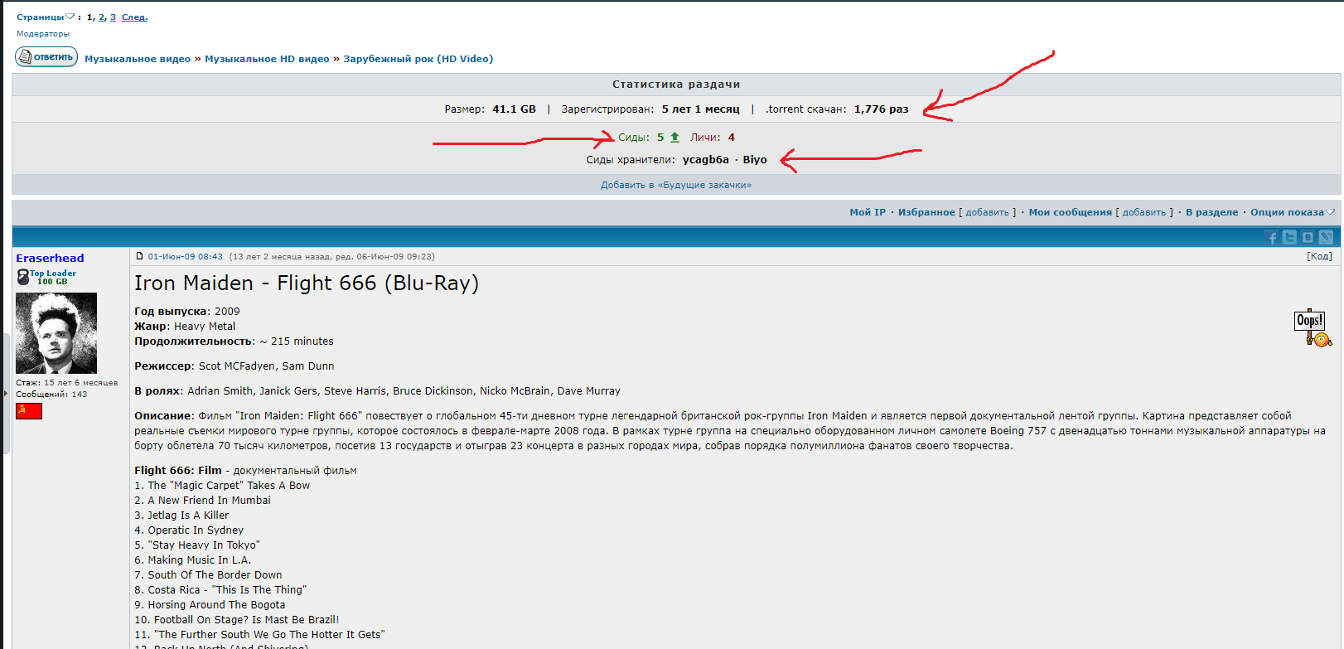Click the green seeders upload arrow
This screenshot has width=1344, height=649.
(674, 138)
